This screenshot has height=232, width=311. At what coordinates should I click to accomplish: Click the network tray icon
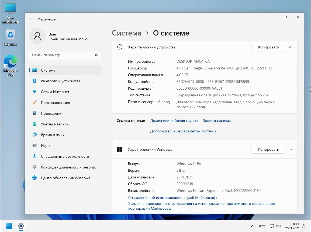pos(272,226)
